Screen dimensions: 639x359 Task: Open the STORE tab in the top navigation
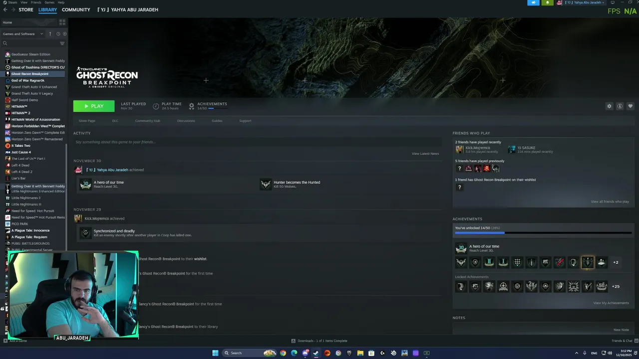point(26,9)
